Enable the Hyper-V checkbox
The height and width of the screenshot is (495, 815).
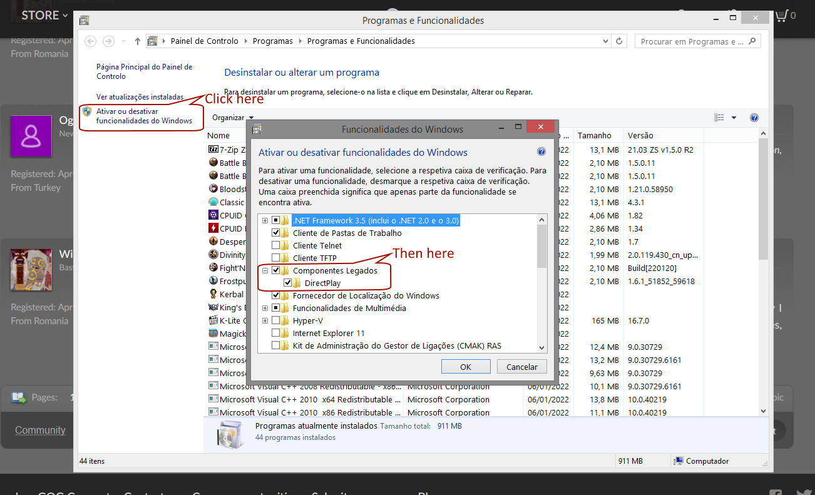point(276,320)
